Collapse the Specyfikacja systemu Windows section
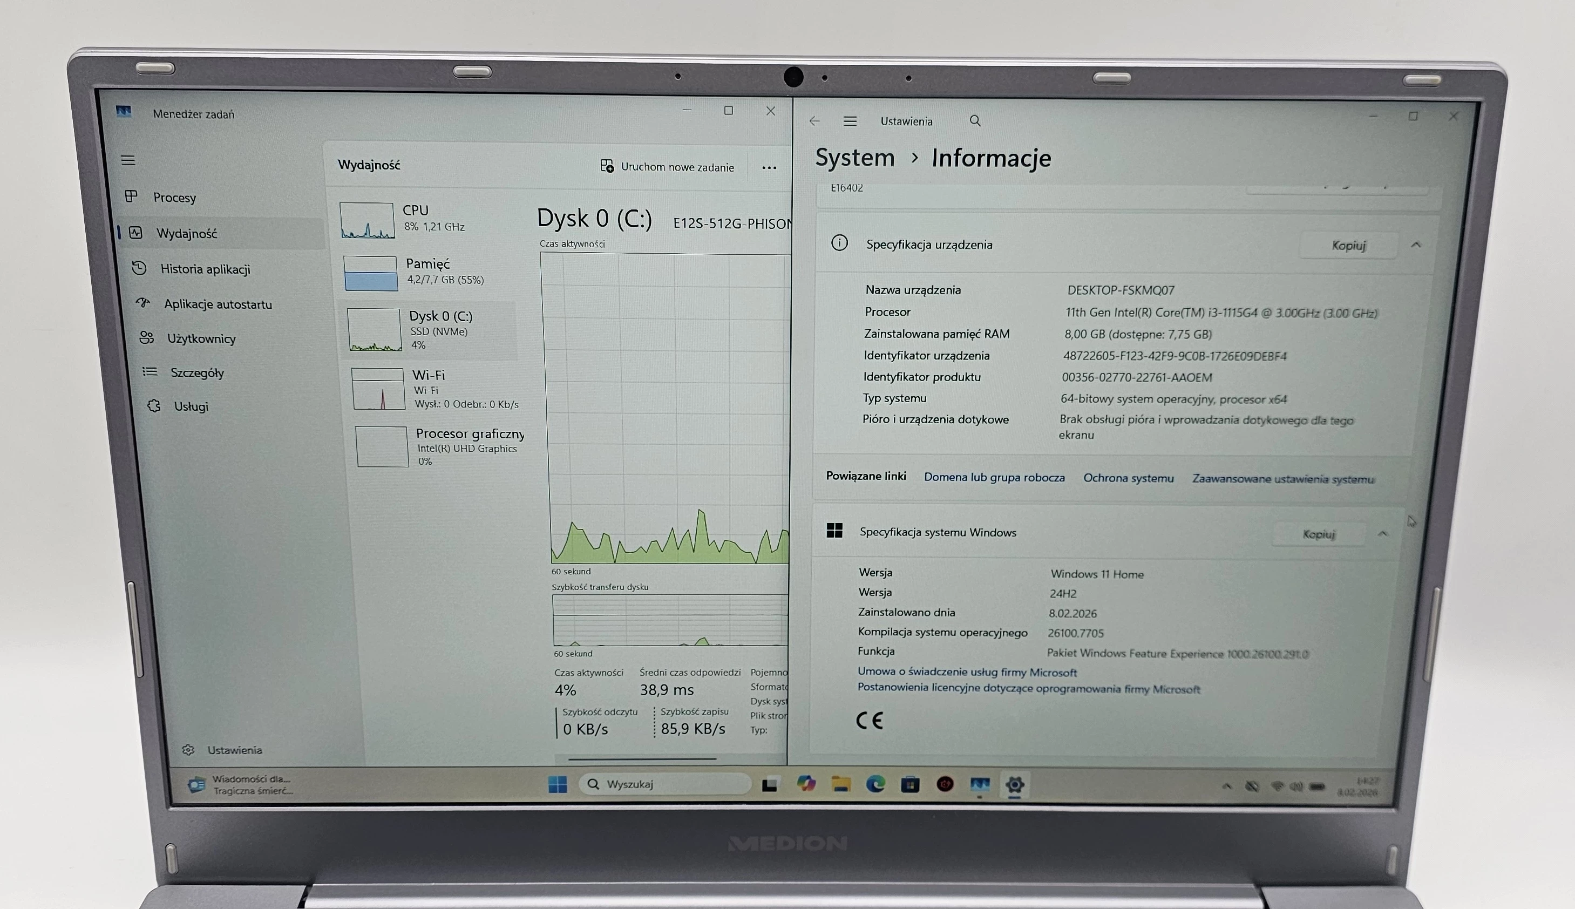 [x=1383, y=533]
